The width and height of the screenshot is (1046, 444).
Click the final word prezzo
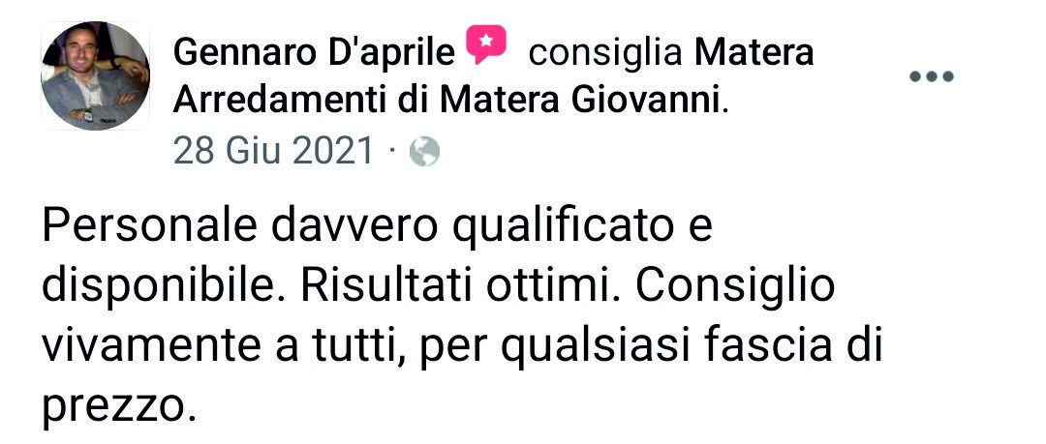tap(112, 405)
